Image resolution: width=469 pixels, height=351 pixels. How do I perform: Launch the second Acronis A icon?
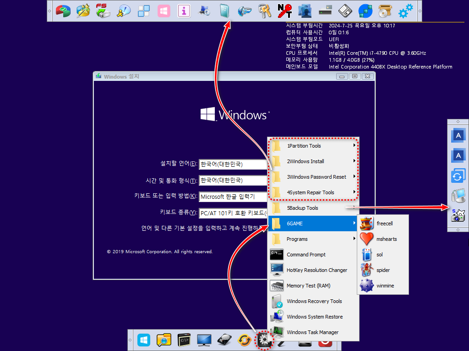[458, 156]
